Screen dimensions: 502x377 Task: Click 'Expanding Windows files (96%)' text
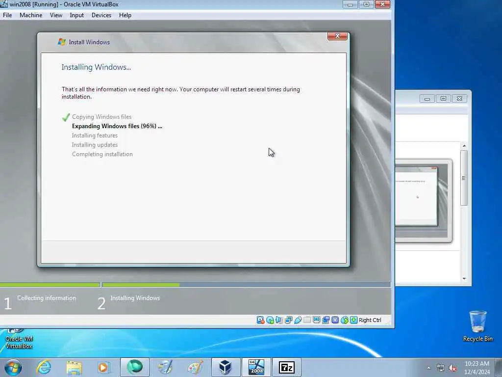click(x=117, y=126)
